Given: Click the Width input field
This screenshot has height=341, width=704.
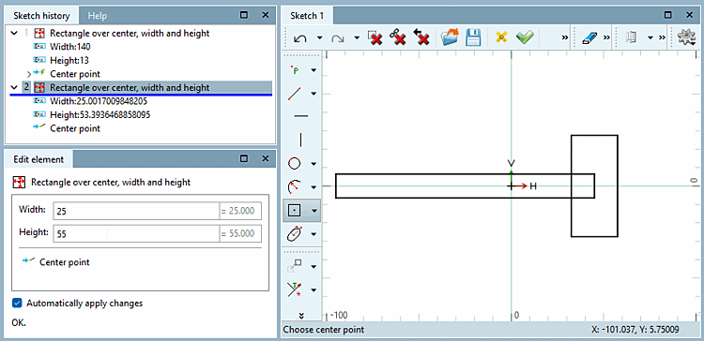Looking at the screenshot, I should (x=135, y=211).
